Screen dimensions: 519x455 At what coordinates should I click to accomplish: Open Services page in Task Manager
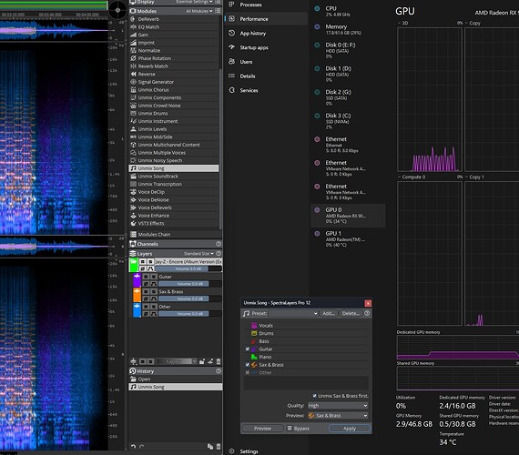[x=266, y=90]
